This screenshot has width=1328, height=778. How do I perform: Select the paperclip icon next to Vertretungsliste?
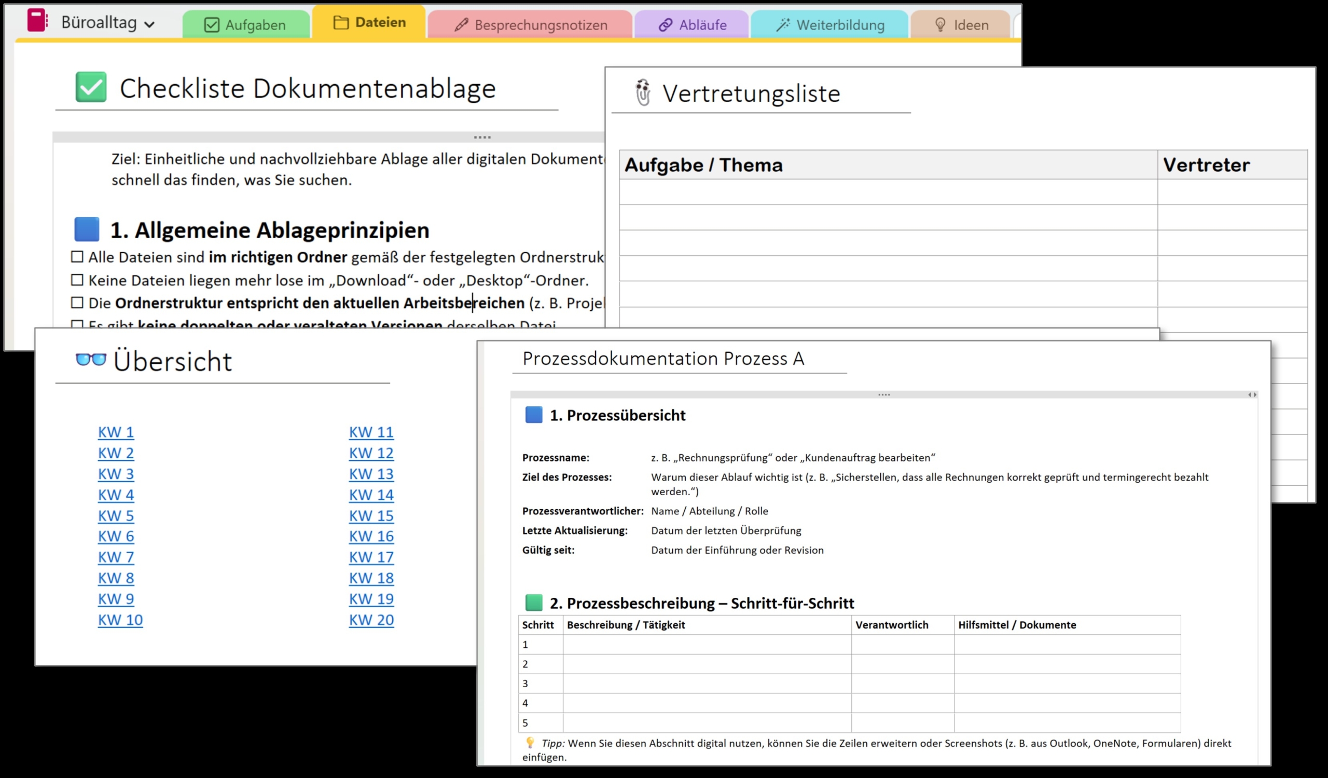coord(643,92)
